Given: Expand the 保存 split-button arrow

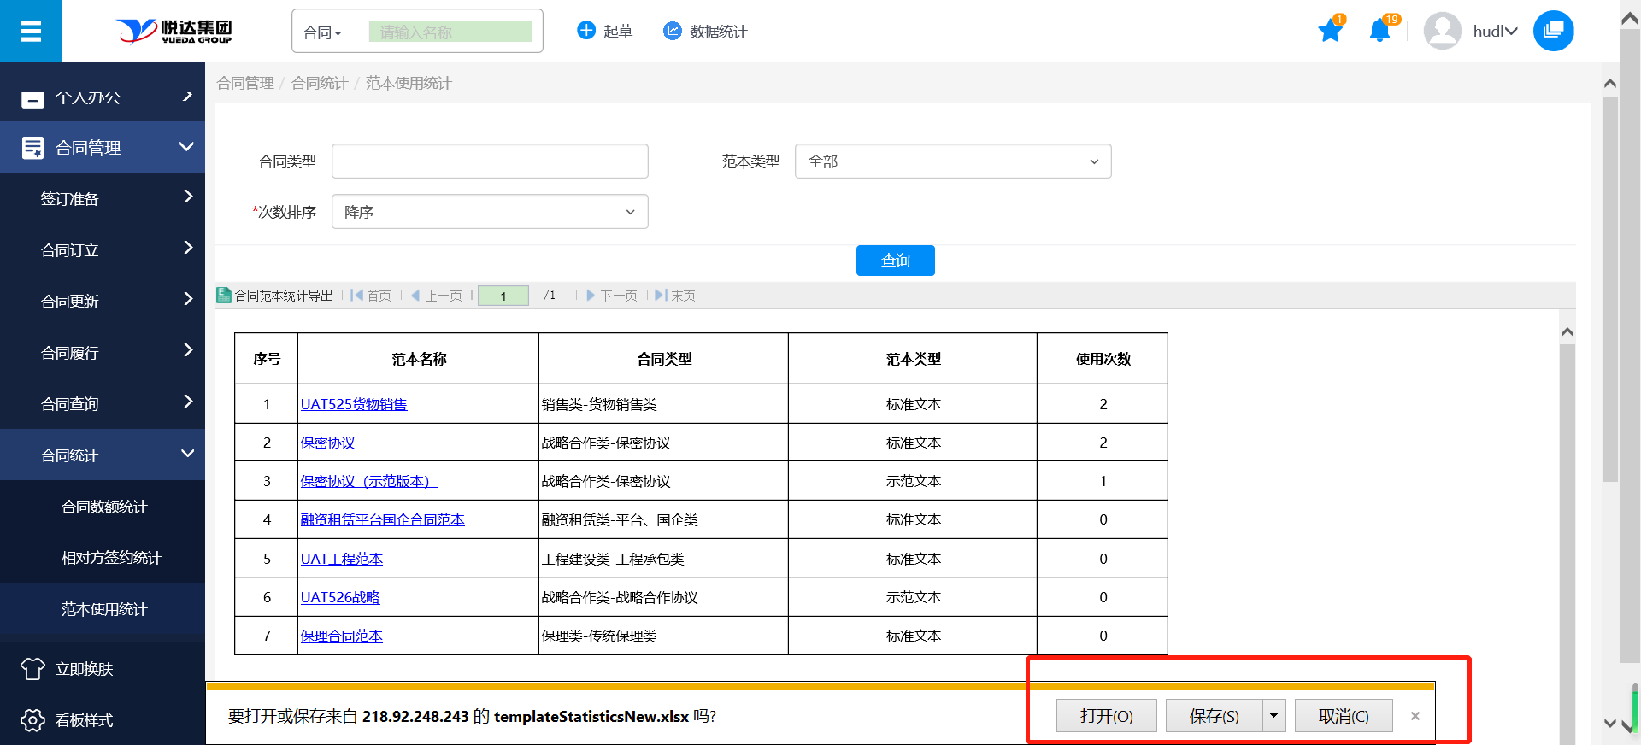Looking at the screenshot, I should click(1273, 715).
